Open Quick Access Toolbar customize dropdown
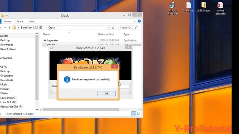This screenshot has width=239, height=134. pos(7,16)
